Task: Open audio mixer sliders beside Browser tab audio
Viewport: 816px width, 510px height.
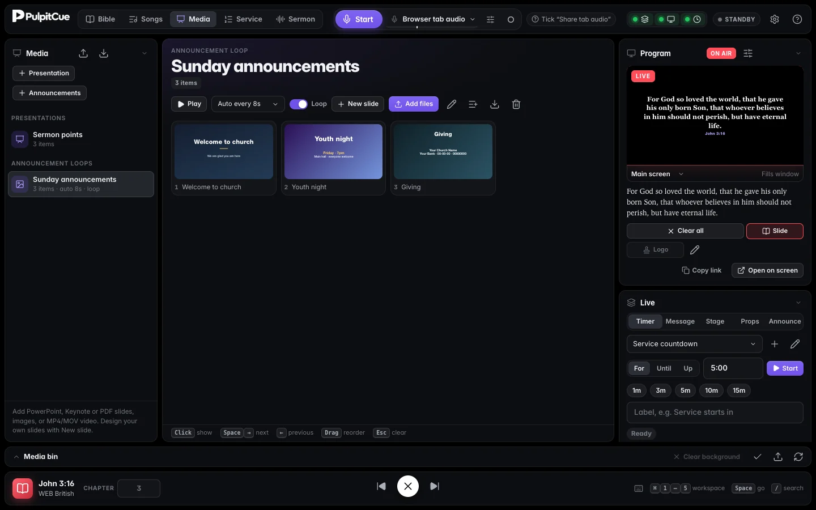Action: 491,19
